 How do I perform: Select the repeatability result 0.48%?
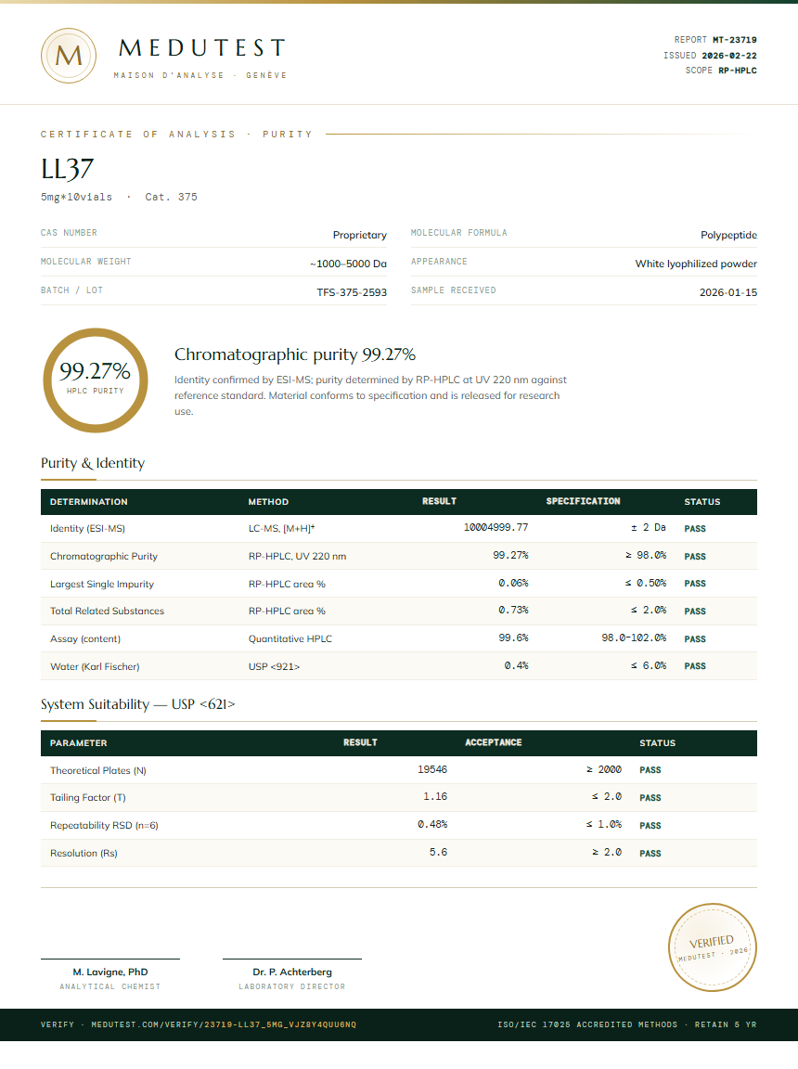pyautogui.click(x=432, y=825)
